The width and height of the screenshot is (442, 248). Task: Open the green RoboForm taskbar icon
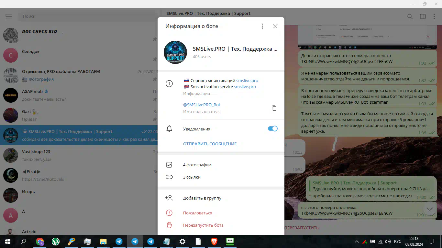point(230,242)
